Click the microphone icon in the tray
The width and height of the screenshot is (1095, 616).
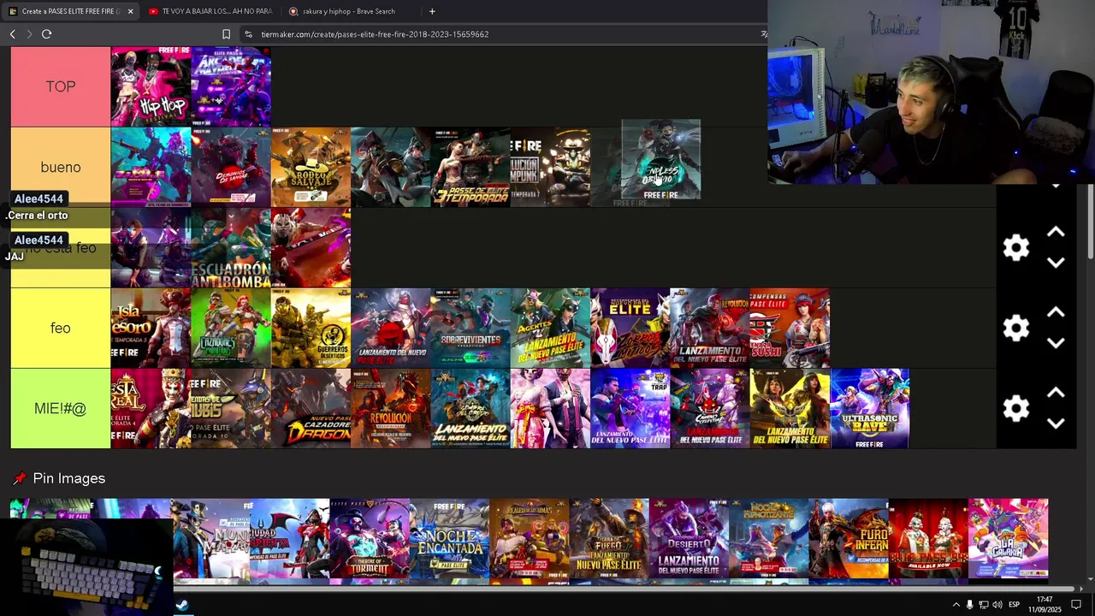(969, 605)
